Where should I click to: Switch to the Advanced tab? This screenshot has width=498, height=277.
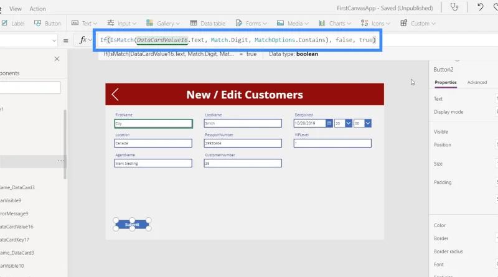tap(477, 82)
